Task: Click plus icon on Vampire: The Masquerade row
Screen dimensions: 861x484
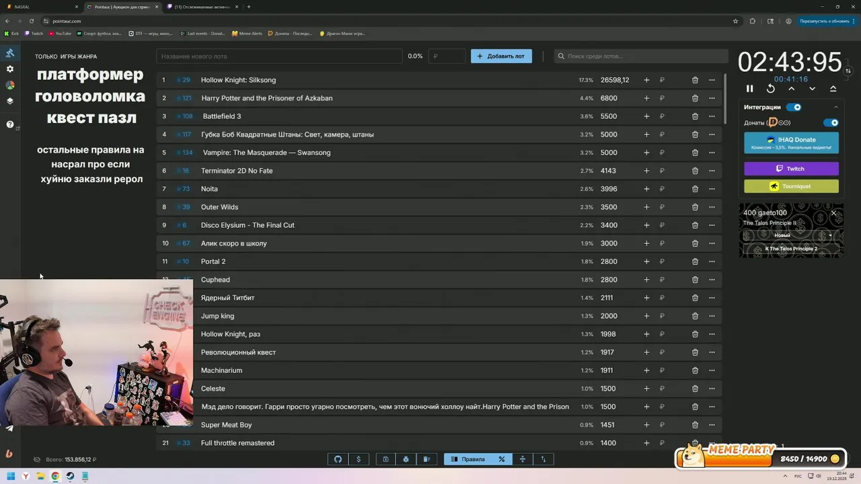Action: pyautogui.click(x=646, y=153)
